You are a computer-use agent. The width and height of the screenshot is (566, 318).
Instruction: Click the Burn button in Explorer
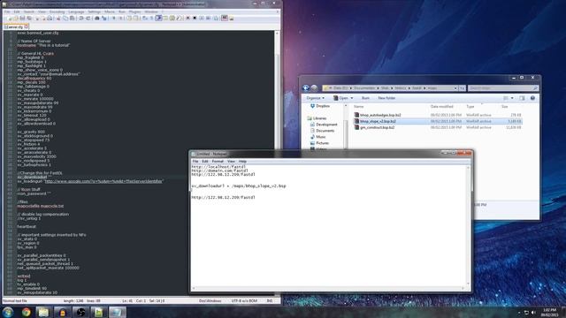click(x=365, y=98)
